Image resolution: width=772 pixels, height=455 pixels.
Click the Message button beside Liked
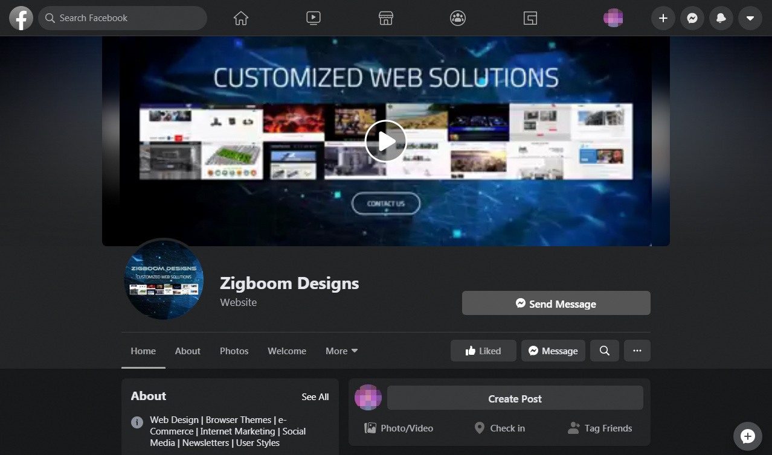pos(553,351)
